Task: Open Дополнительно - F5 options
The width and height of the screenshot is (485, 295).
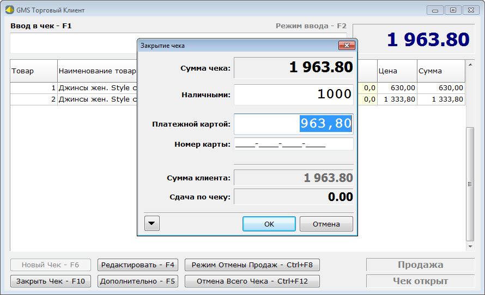Action: point(137,281)
